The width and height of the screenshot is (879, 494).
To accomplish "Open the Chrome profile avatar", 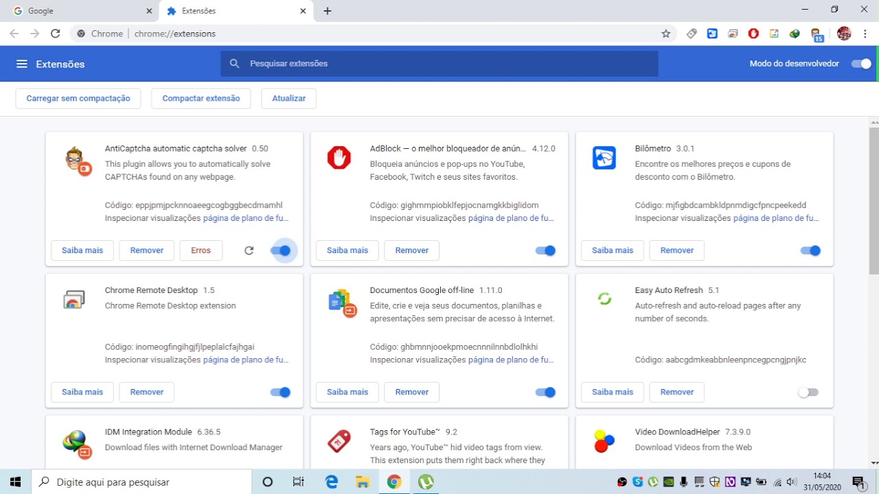I will [x=844, y=34].
